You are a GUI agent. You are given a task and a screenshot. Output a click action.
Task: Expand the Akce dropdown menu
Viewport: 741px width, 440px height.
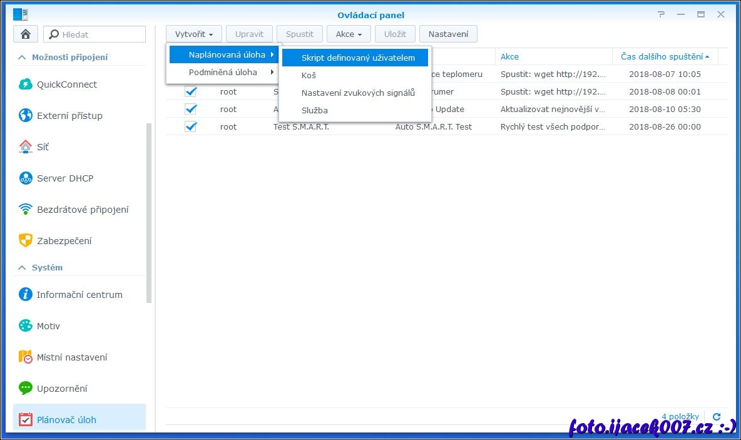click(349, 34)
